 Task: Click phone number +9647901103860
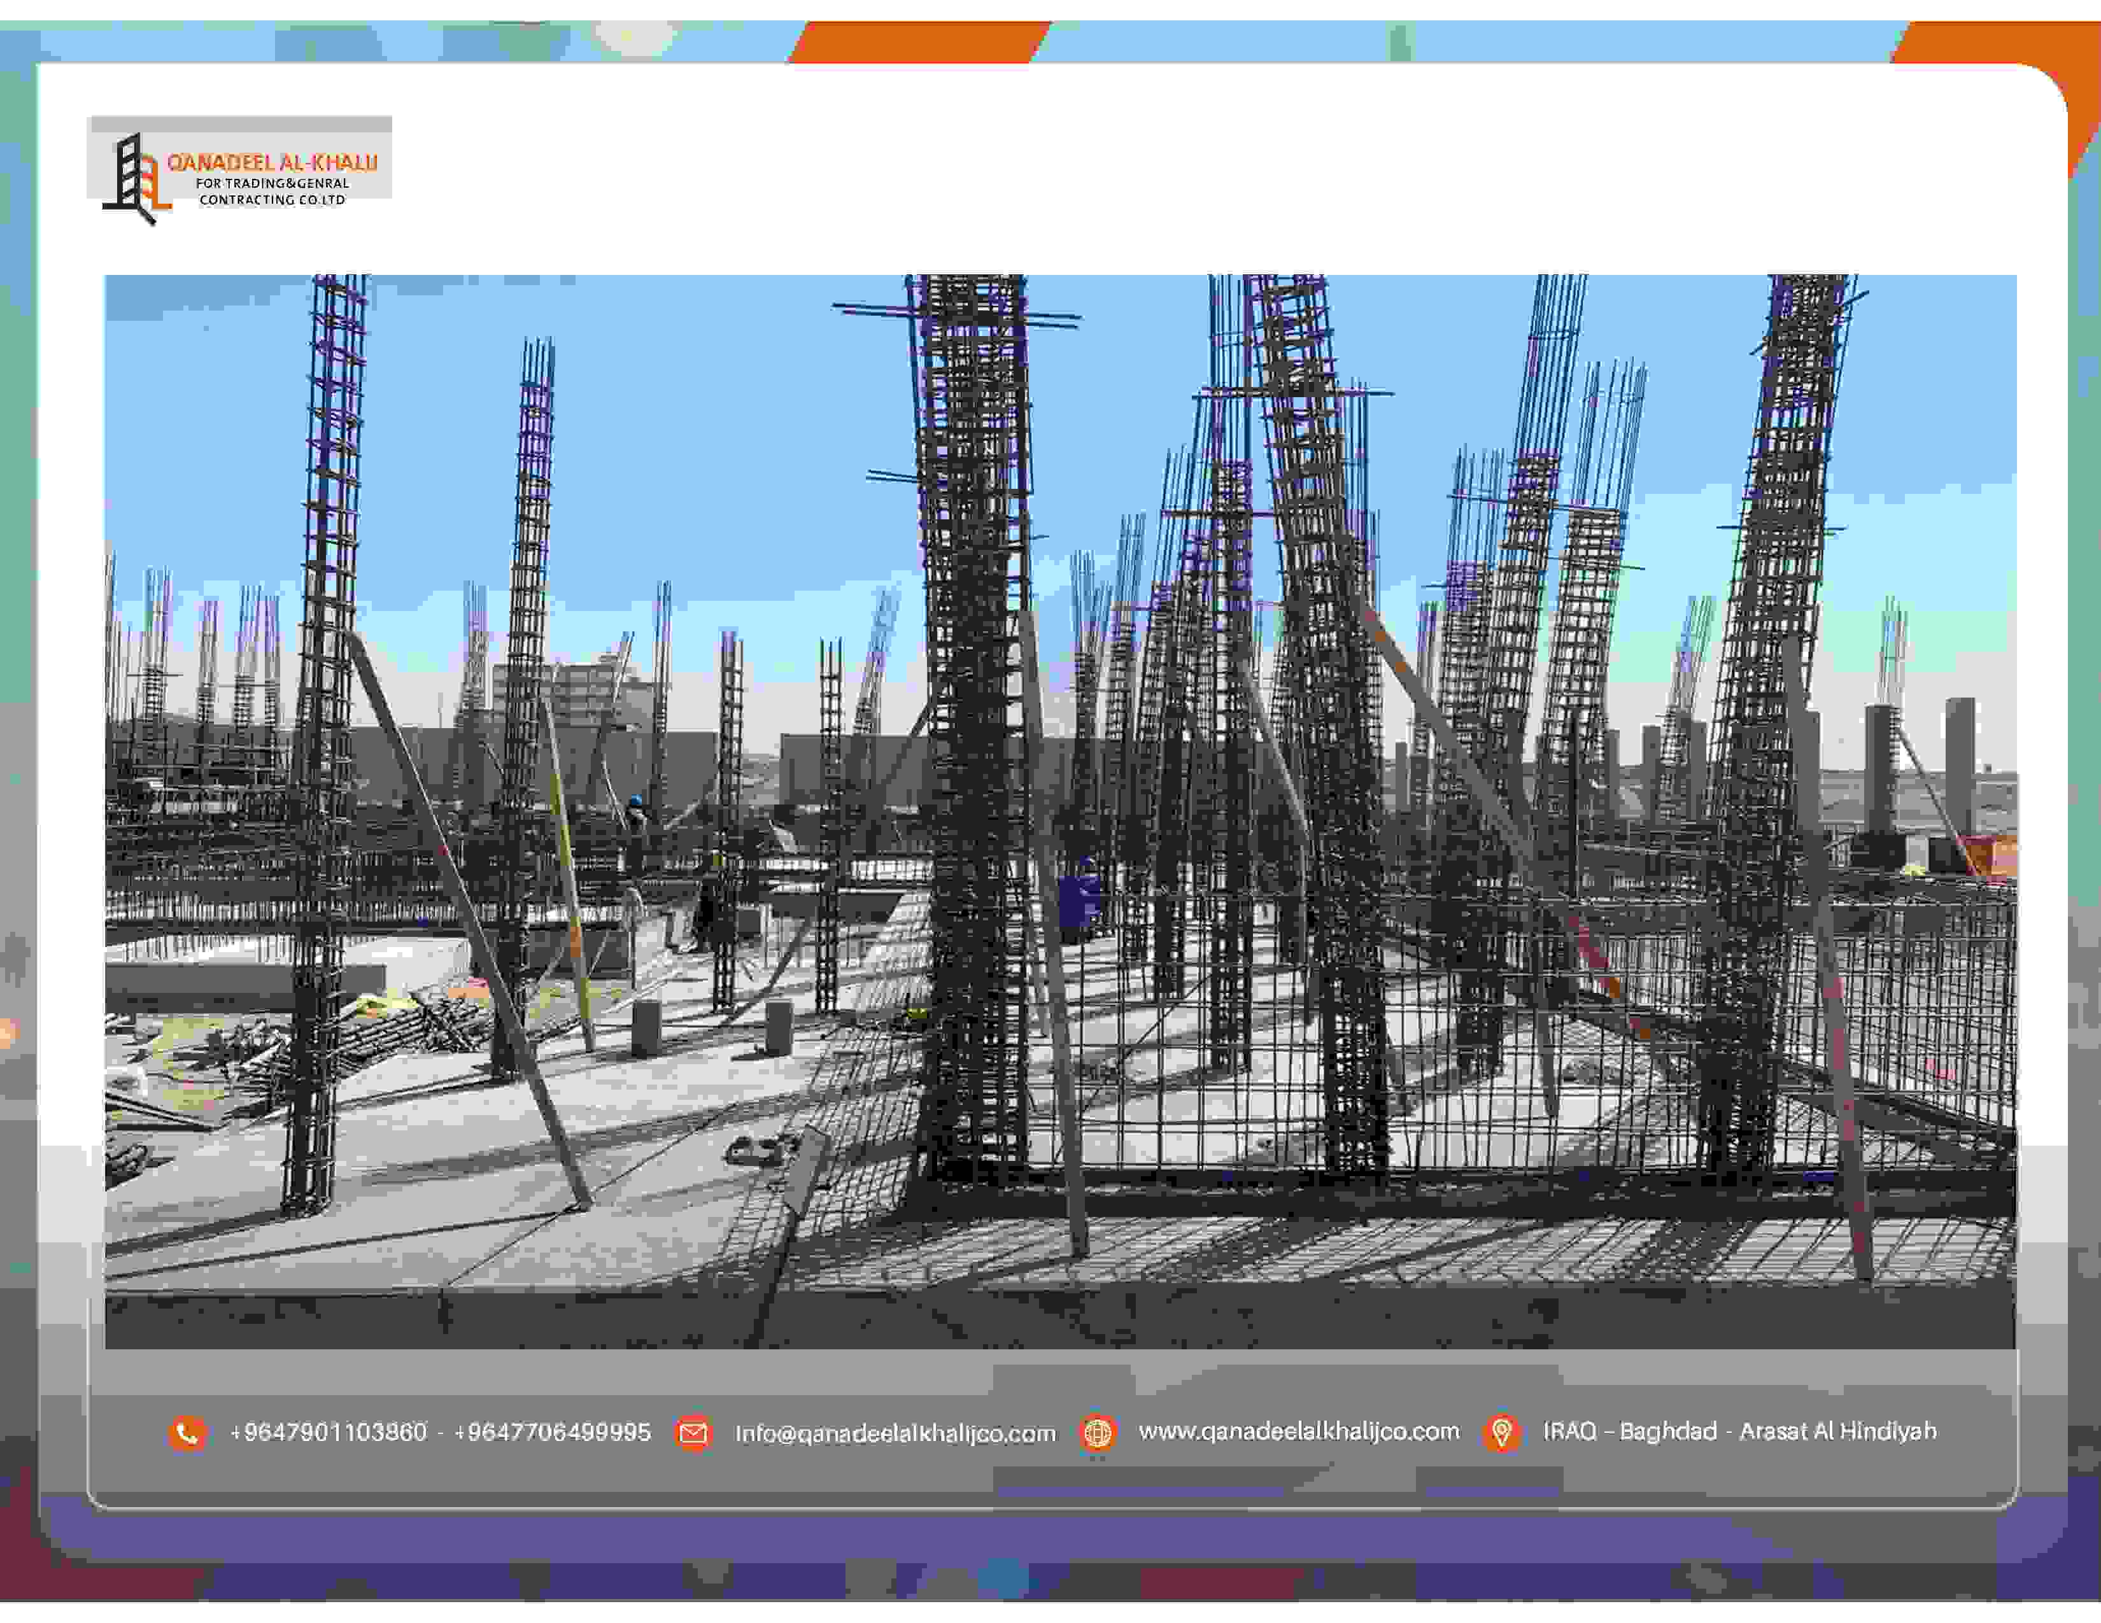(328, 1433)
